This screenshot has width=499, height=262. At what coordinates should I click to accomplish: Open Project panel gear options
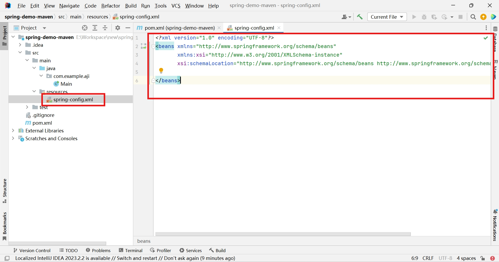pos(118,28)
